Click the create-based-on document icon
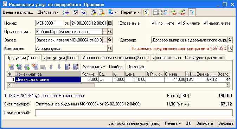Image resolution: width=237 pixels, height=129 pixels. [111, 12]
